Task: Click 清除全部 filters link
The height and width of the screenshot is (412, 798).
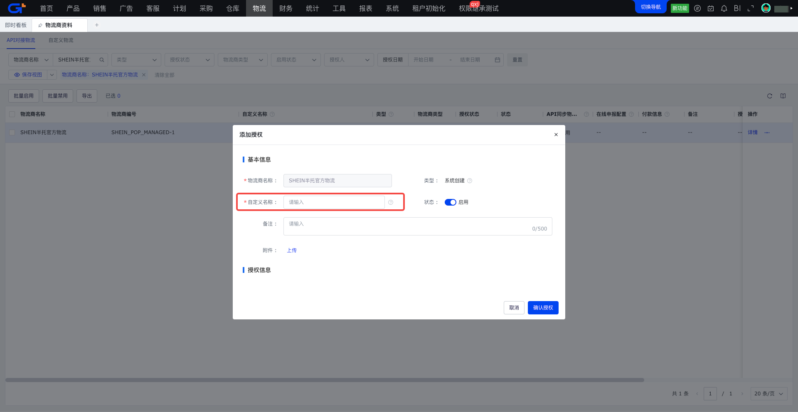Action: tap(165, 75)
